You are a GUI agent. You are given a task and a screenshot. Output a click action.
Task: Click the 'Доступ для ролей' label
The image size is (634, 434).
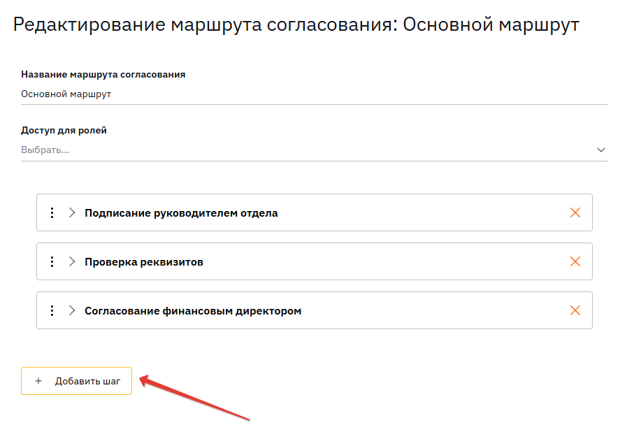click(64, 130)
